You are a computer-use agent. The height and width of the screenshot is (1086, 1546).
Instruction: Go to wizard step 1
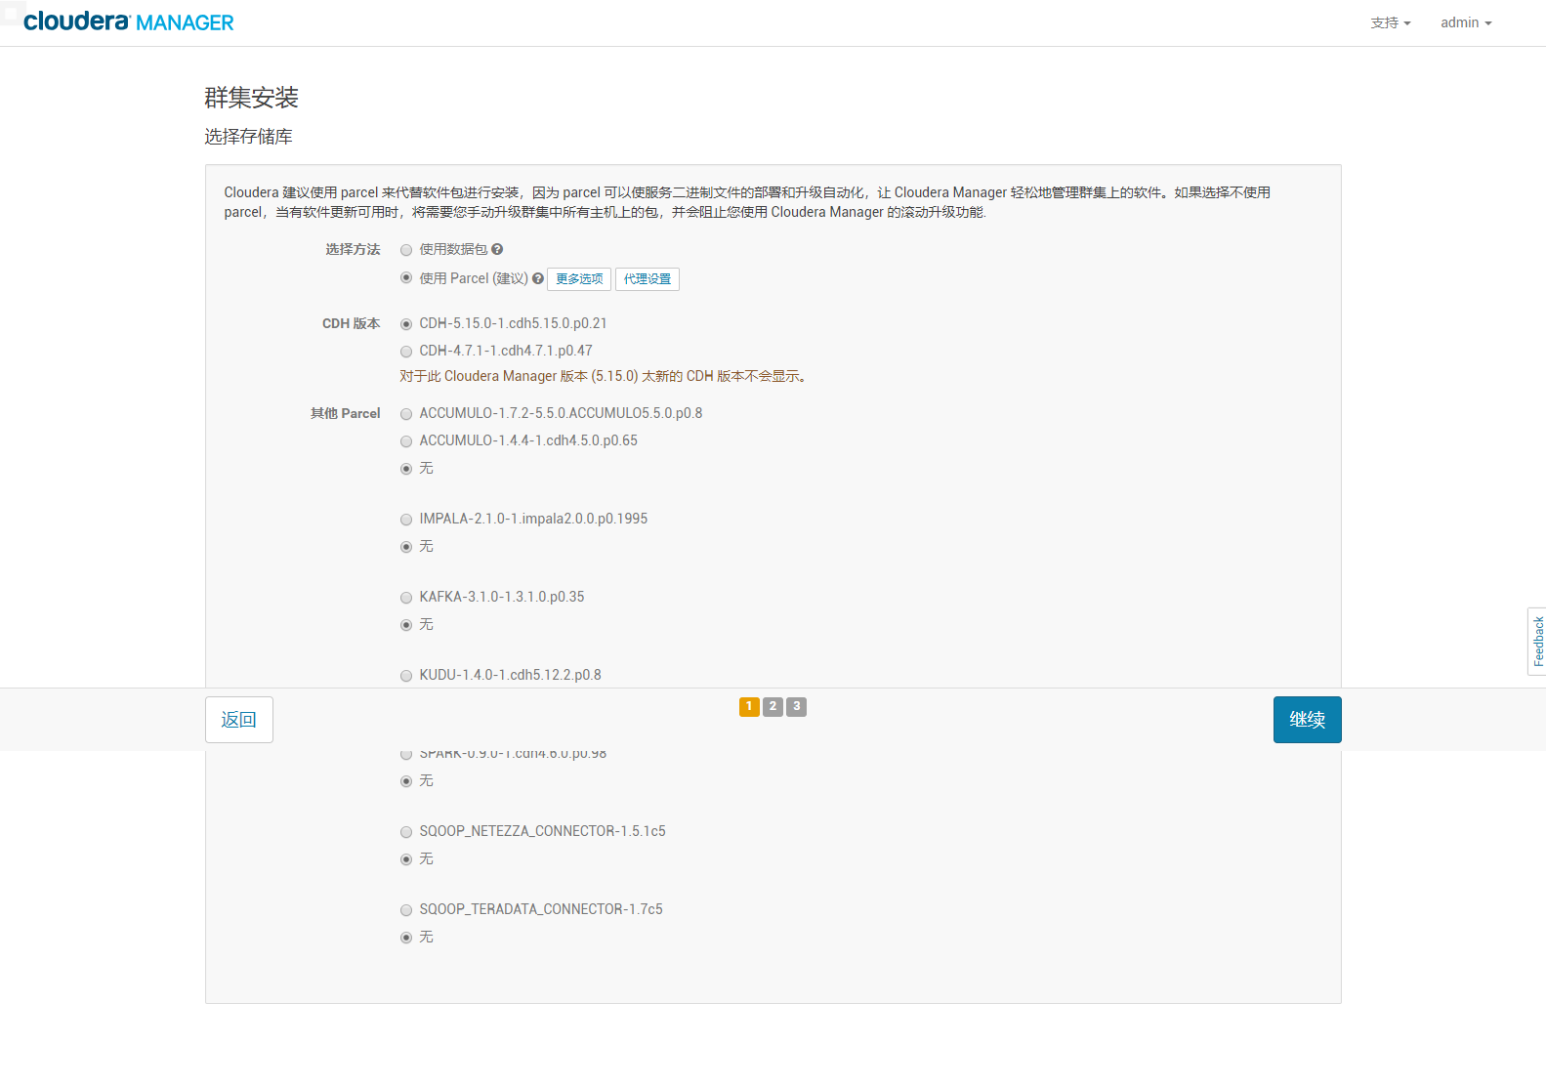749,706
